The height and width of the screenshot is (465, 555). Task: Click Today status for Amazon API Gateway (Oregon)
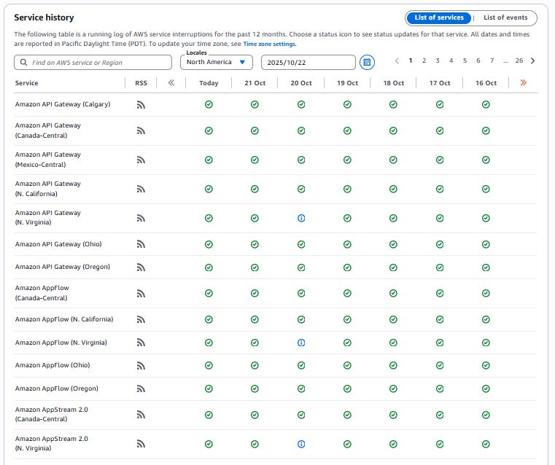pos(209,267)
